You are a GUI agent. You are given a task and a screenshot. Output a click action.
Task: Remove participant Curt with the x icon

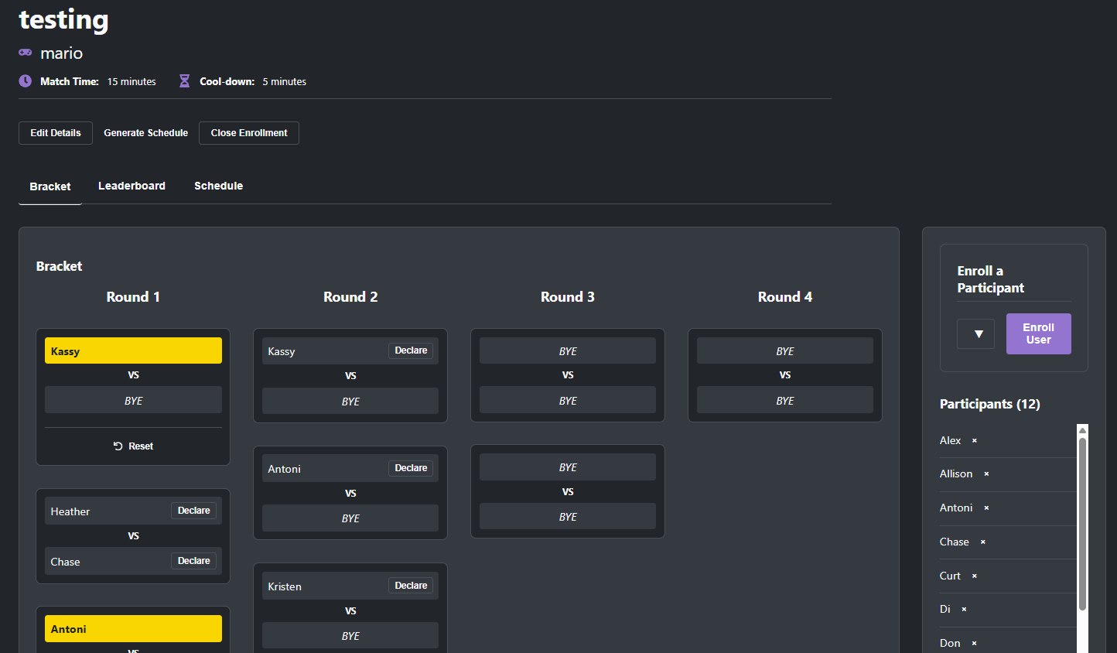(x=975, y=576)
